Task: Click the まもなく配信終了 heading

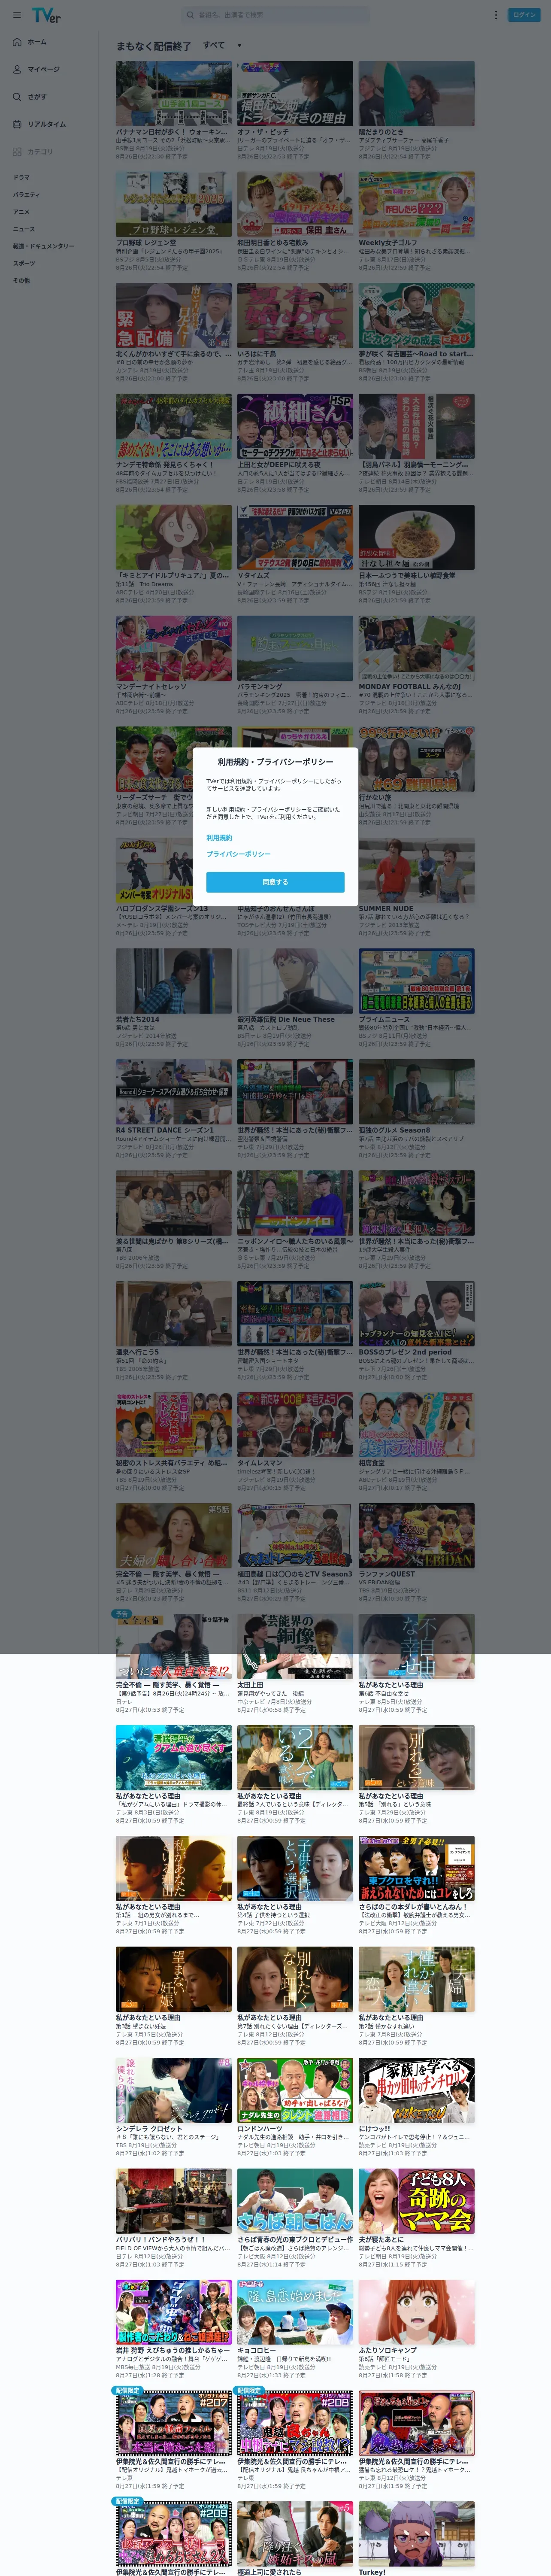Action: [153, 46]
